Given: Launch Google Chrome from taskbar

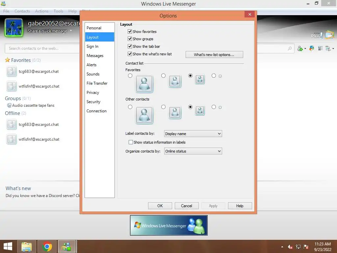Looking at the screenshot, I should point(47,246).
